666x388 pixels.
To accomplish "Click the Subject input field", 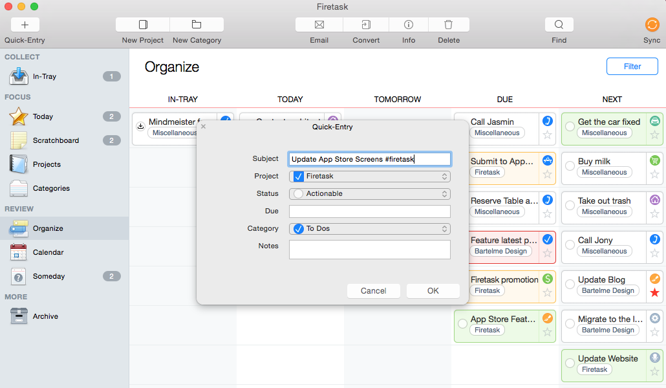I will click(369, 159).
